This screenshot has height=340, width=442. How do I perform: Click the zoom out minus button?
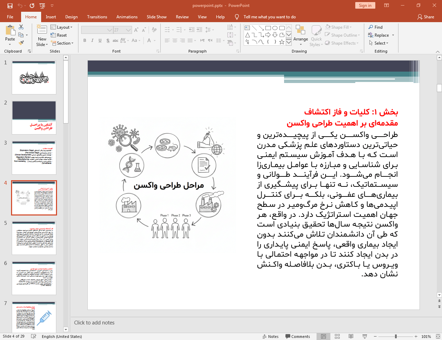coord(375,336)
